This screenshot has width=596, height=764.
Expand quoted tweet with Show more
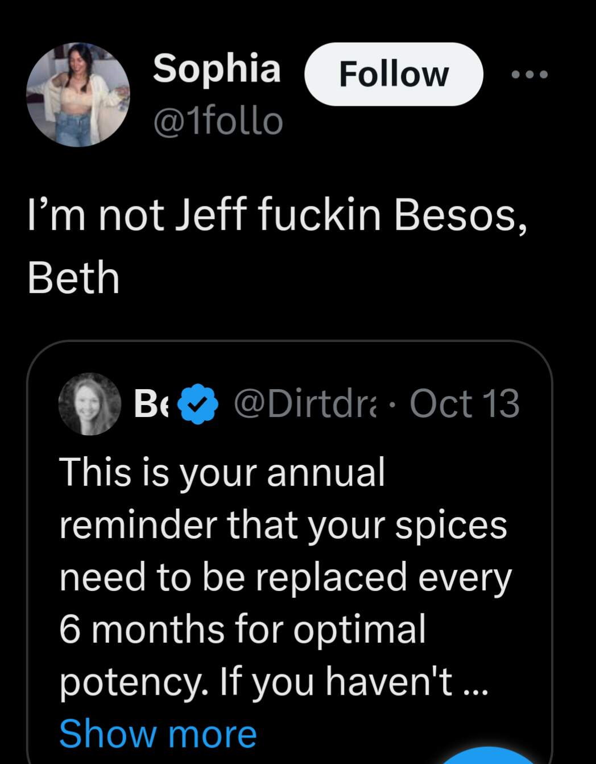[x=158, y=733]
